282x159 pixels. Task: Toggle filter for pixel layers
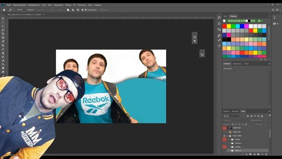click(248, 116)
